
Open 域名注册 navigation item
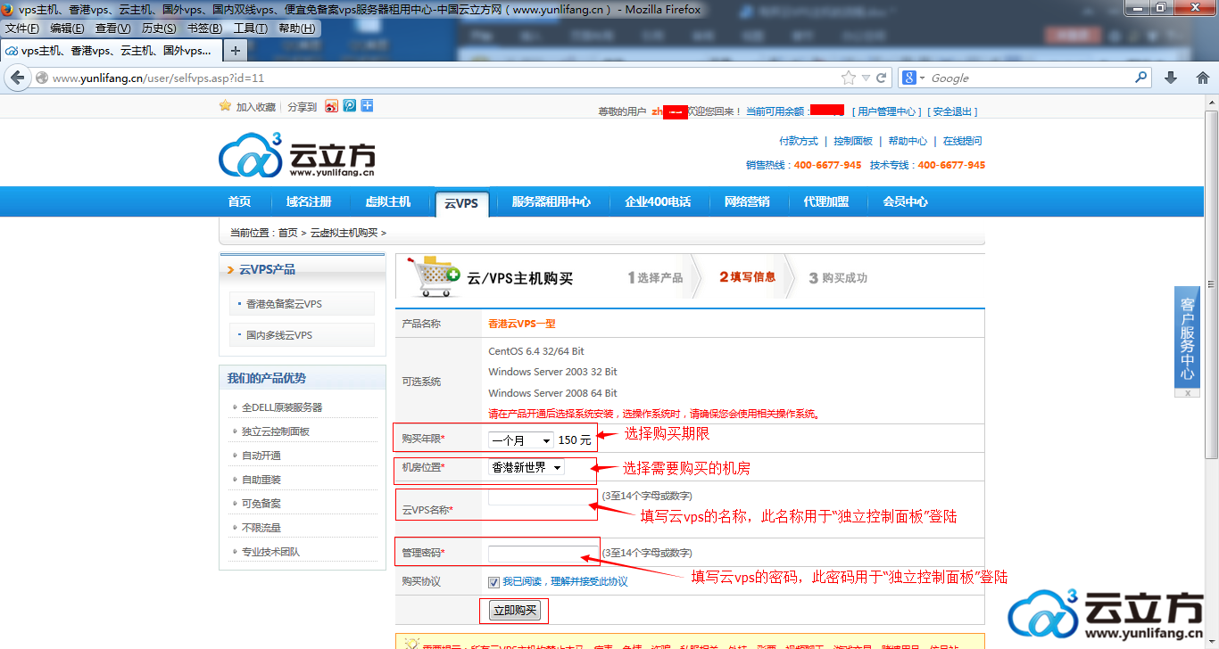pyautogui.click(x=309, y=201)
